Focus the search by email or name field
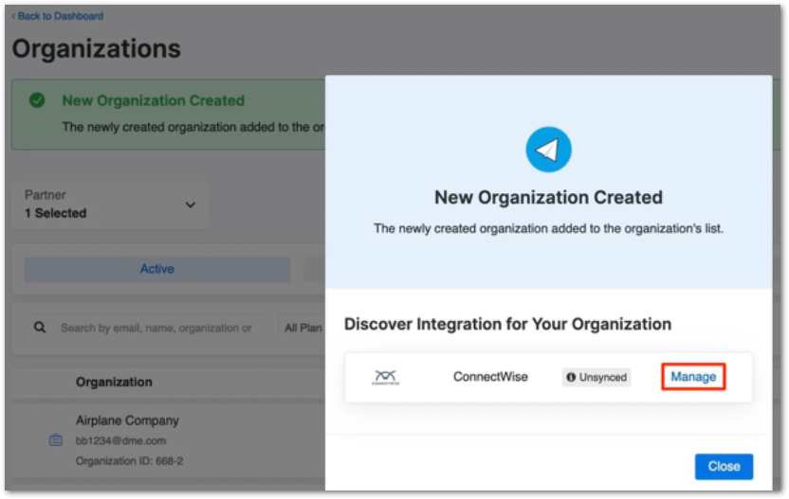The height and width of the screenshot is (499, 789). point(156,329)
